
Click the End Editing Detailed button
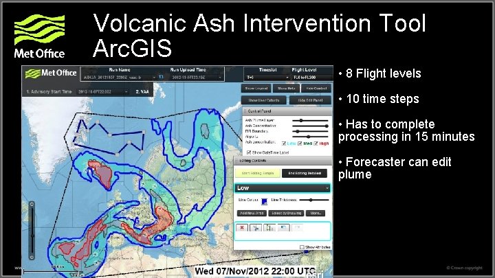[305, 173]
